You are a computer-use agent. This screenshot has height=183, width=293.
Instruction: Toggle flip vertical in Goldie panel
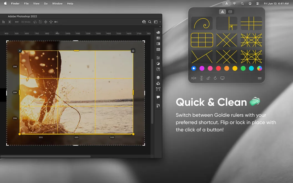point(201,78)
